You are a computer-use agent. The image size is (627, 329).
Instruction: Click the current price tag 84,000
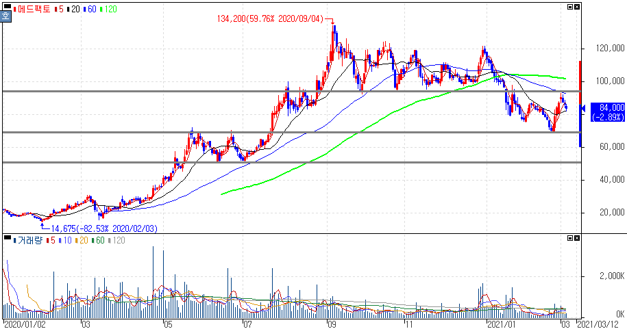(612, 108)
